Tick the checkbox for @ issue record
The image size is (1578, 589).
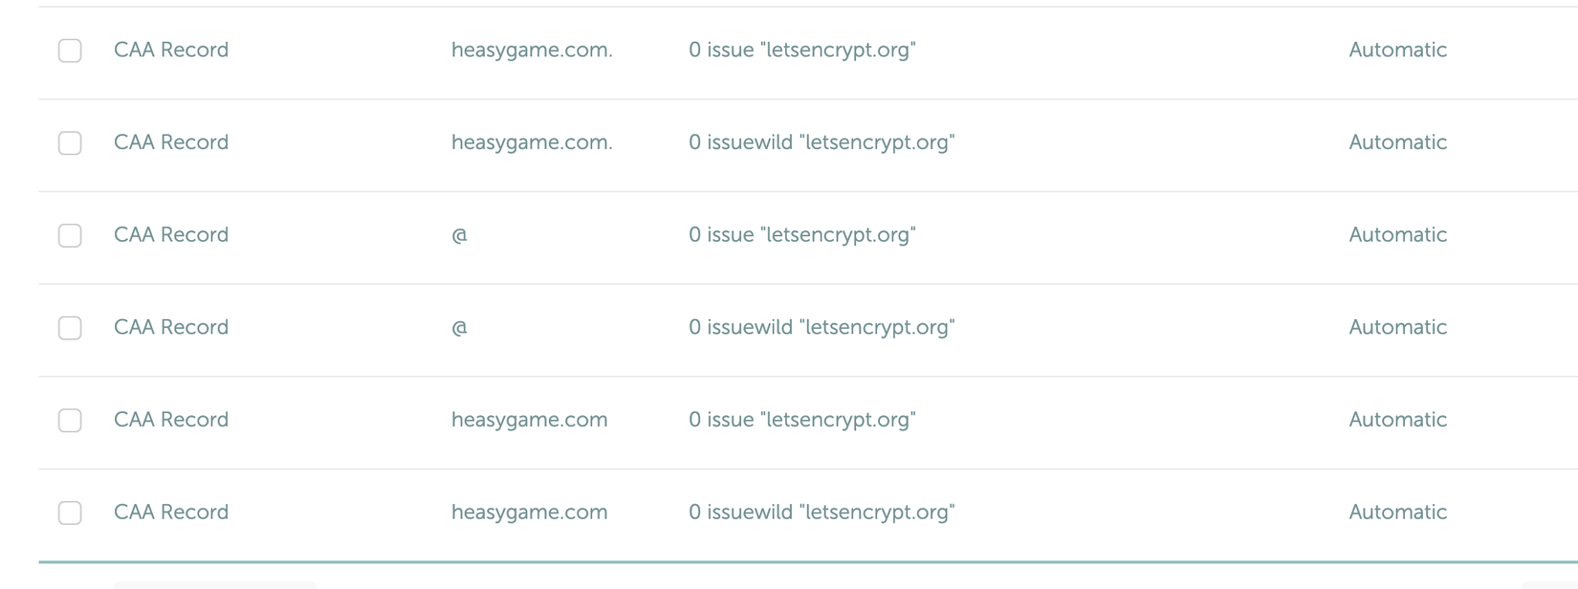point(70,235)
